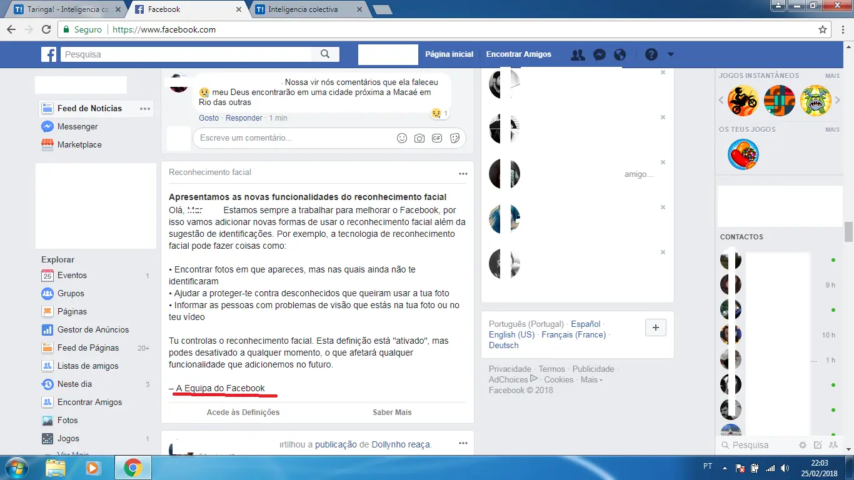
Task: Open chat settings gear in contacts panel
Action: point(803,445)
